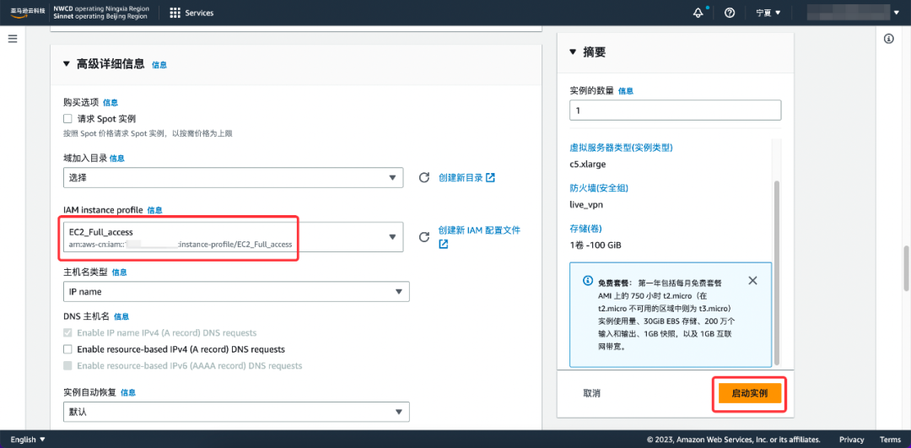
Task: Open 信息 link next to 购买选项
Action: pyautogui.click(x=111, y=102)
